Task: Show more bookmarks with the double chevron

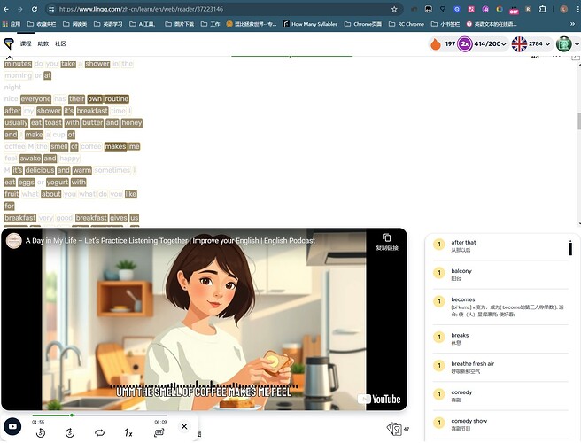Action: 572,24
